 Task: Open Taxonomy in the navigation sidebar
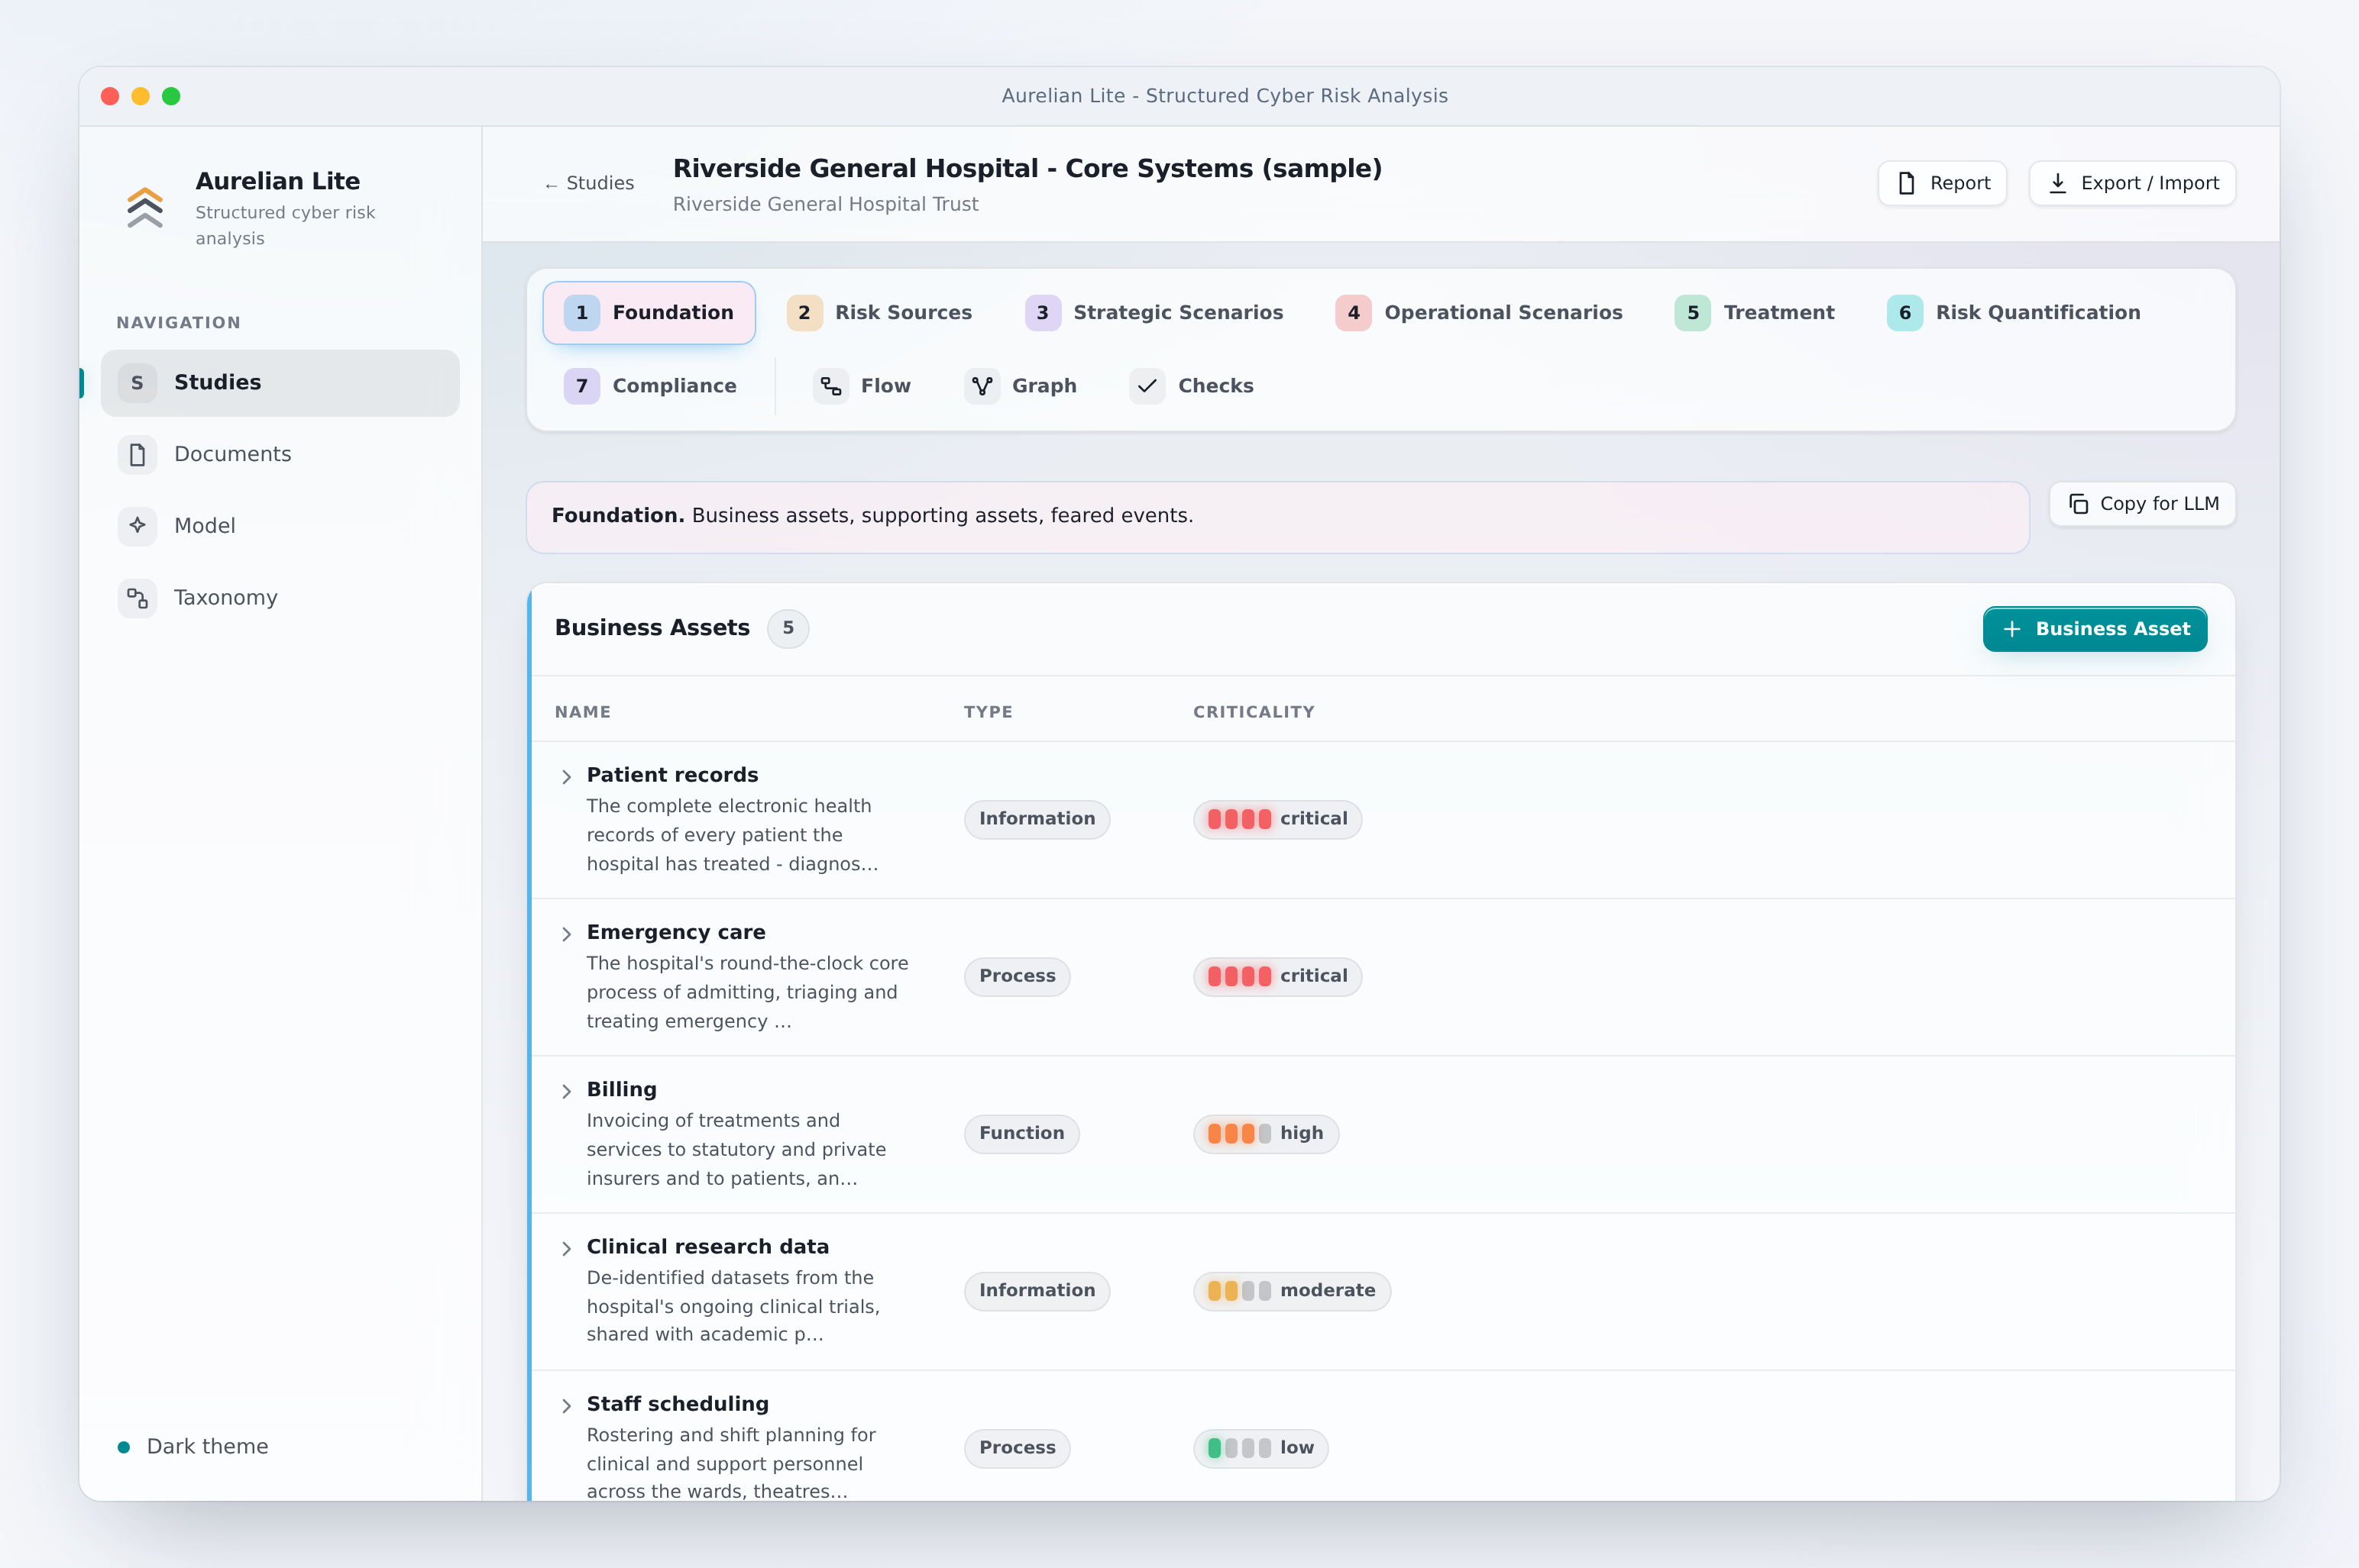pos(280,598)
